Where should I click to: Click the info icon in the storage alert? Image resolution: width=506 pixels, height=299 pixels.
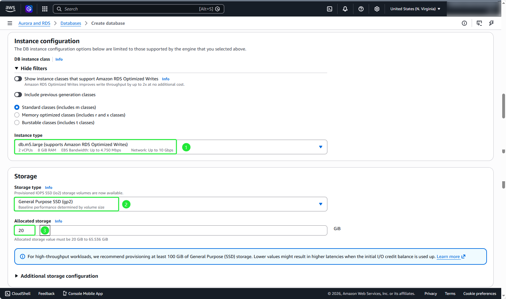23,256
